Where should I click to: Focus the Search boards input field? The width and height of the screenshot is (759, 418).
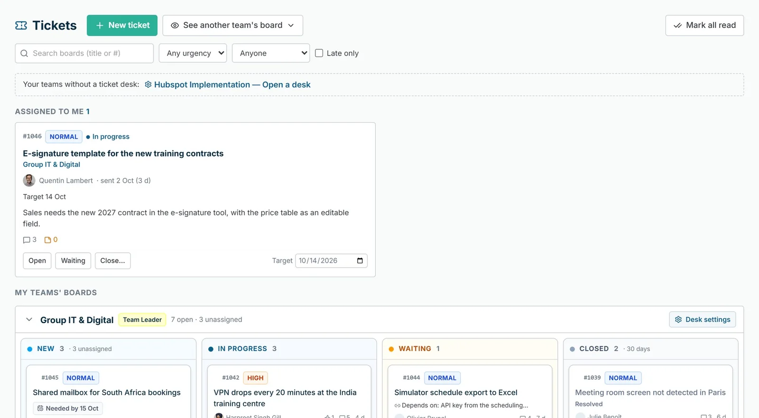click(84, 53)
